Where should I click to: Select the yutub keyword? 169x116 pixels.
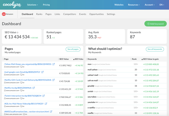(x=90, y=91)
